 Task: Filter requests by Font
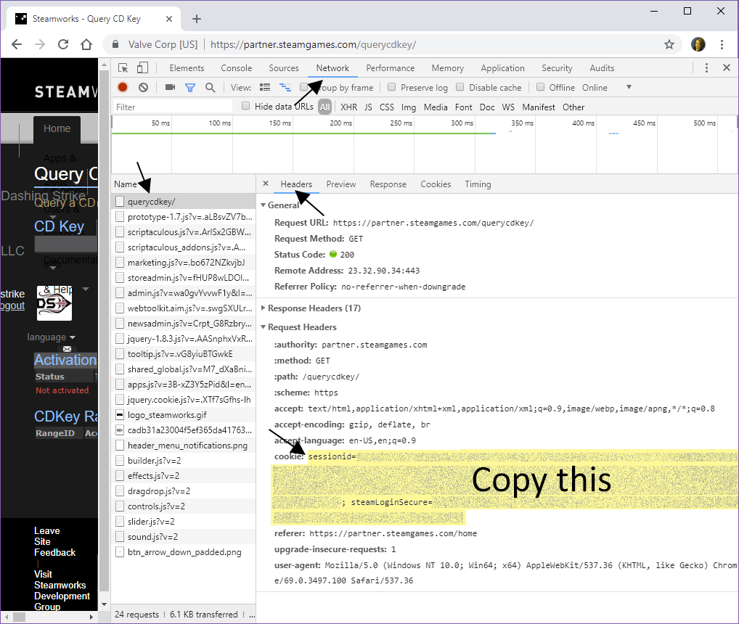pyautogui.click(x=463, y=107)
